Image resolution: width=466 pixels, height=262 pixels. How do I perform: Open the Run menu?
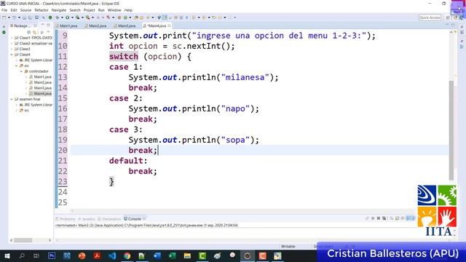coord(101,10)
